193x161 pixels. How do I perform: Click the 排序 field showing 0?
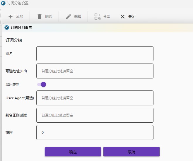[95, 133]
